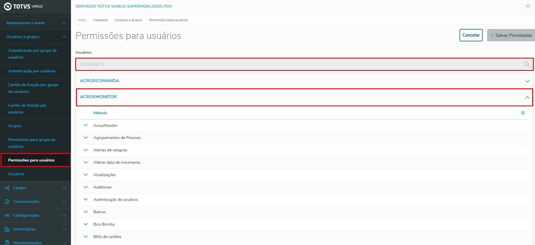Viewport: 535px width, 245px height.
Task: Expand the Agrupamentos de Pessoas row
Action: [86, 138]
